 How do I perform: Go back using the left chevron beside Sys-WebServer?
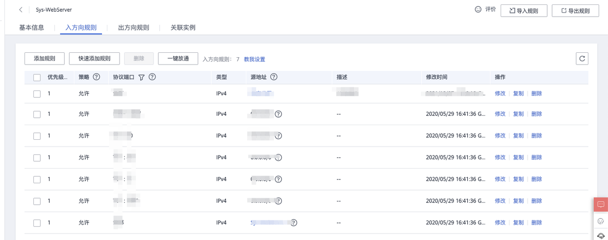21,10
